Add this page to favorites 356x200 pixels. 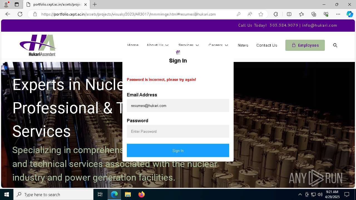(x=261, y=14)
